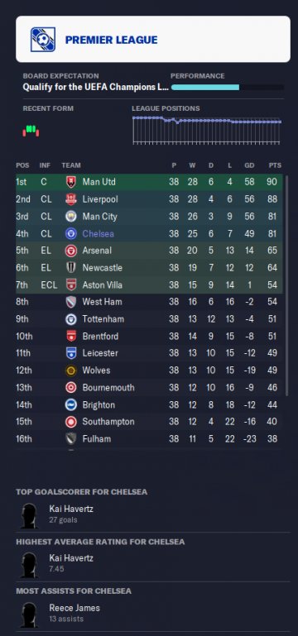The height and width of the screenshot is (636, 298).
Task: Click the Brighton club badge
Action: click(x=71, y=404)
